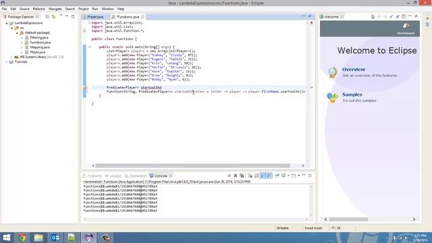432x243 pixels.
Task: Click error marker beside Predicate line
Action: (85, 88)
